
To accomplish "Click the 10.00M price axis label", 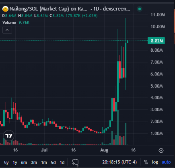I will pyautogui.click(x=158, y=27).
